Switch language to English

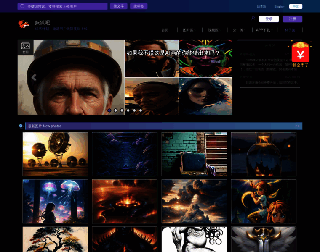pyautogui.click(x=279, y=6)
